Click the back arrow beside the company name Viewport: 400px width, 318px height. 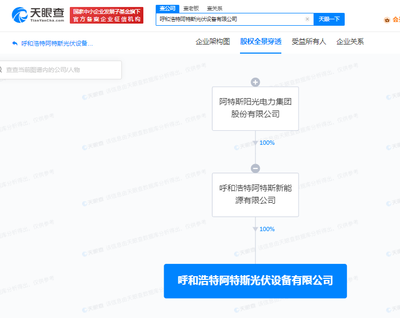14,43
